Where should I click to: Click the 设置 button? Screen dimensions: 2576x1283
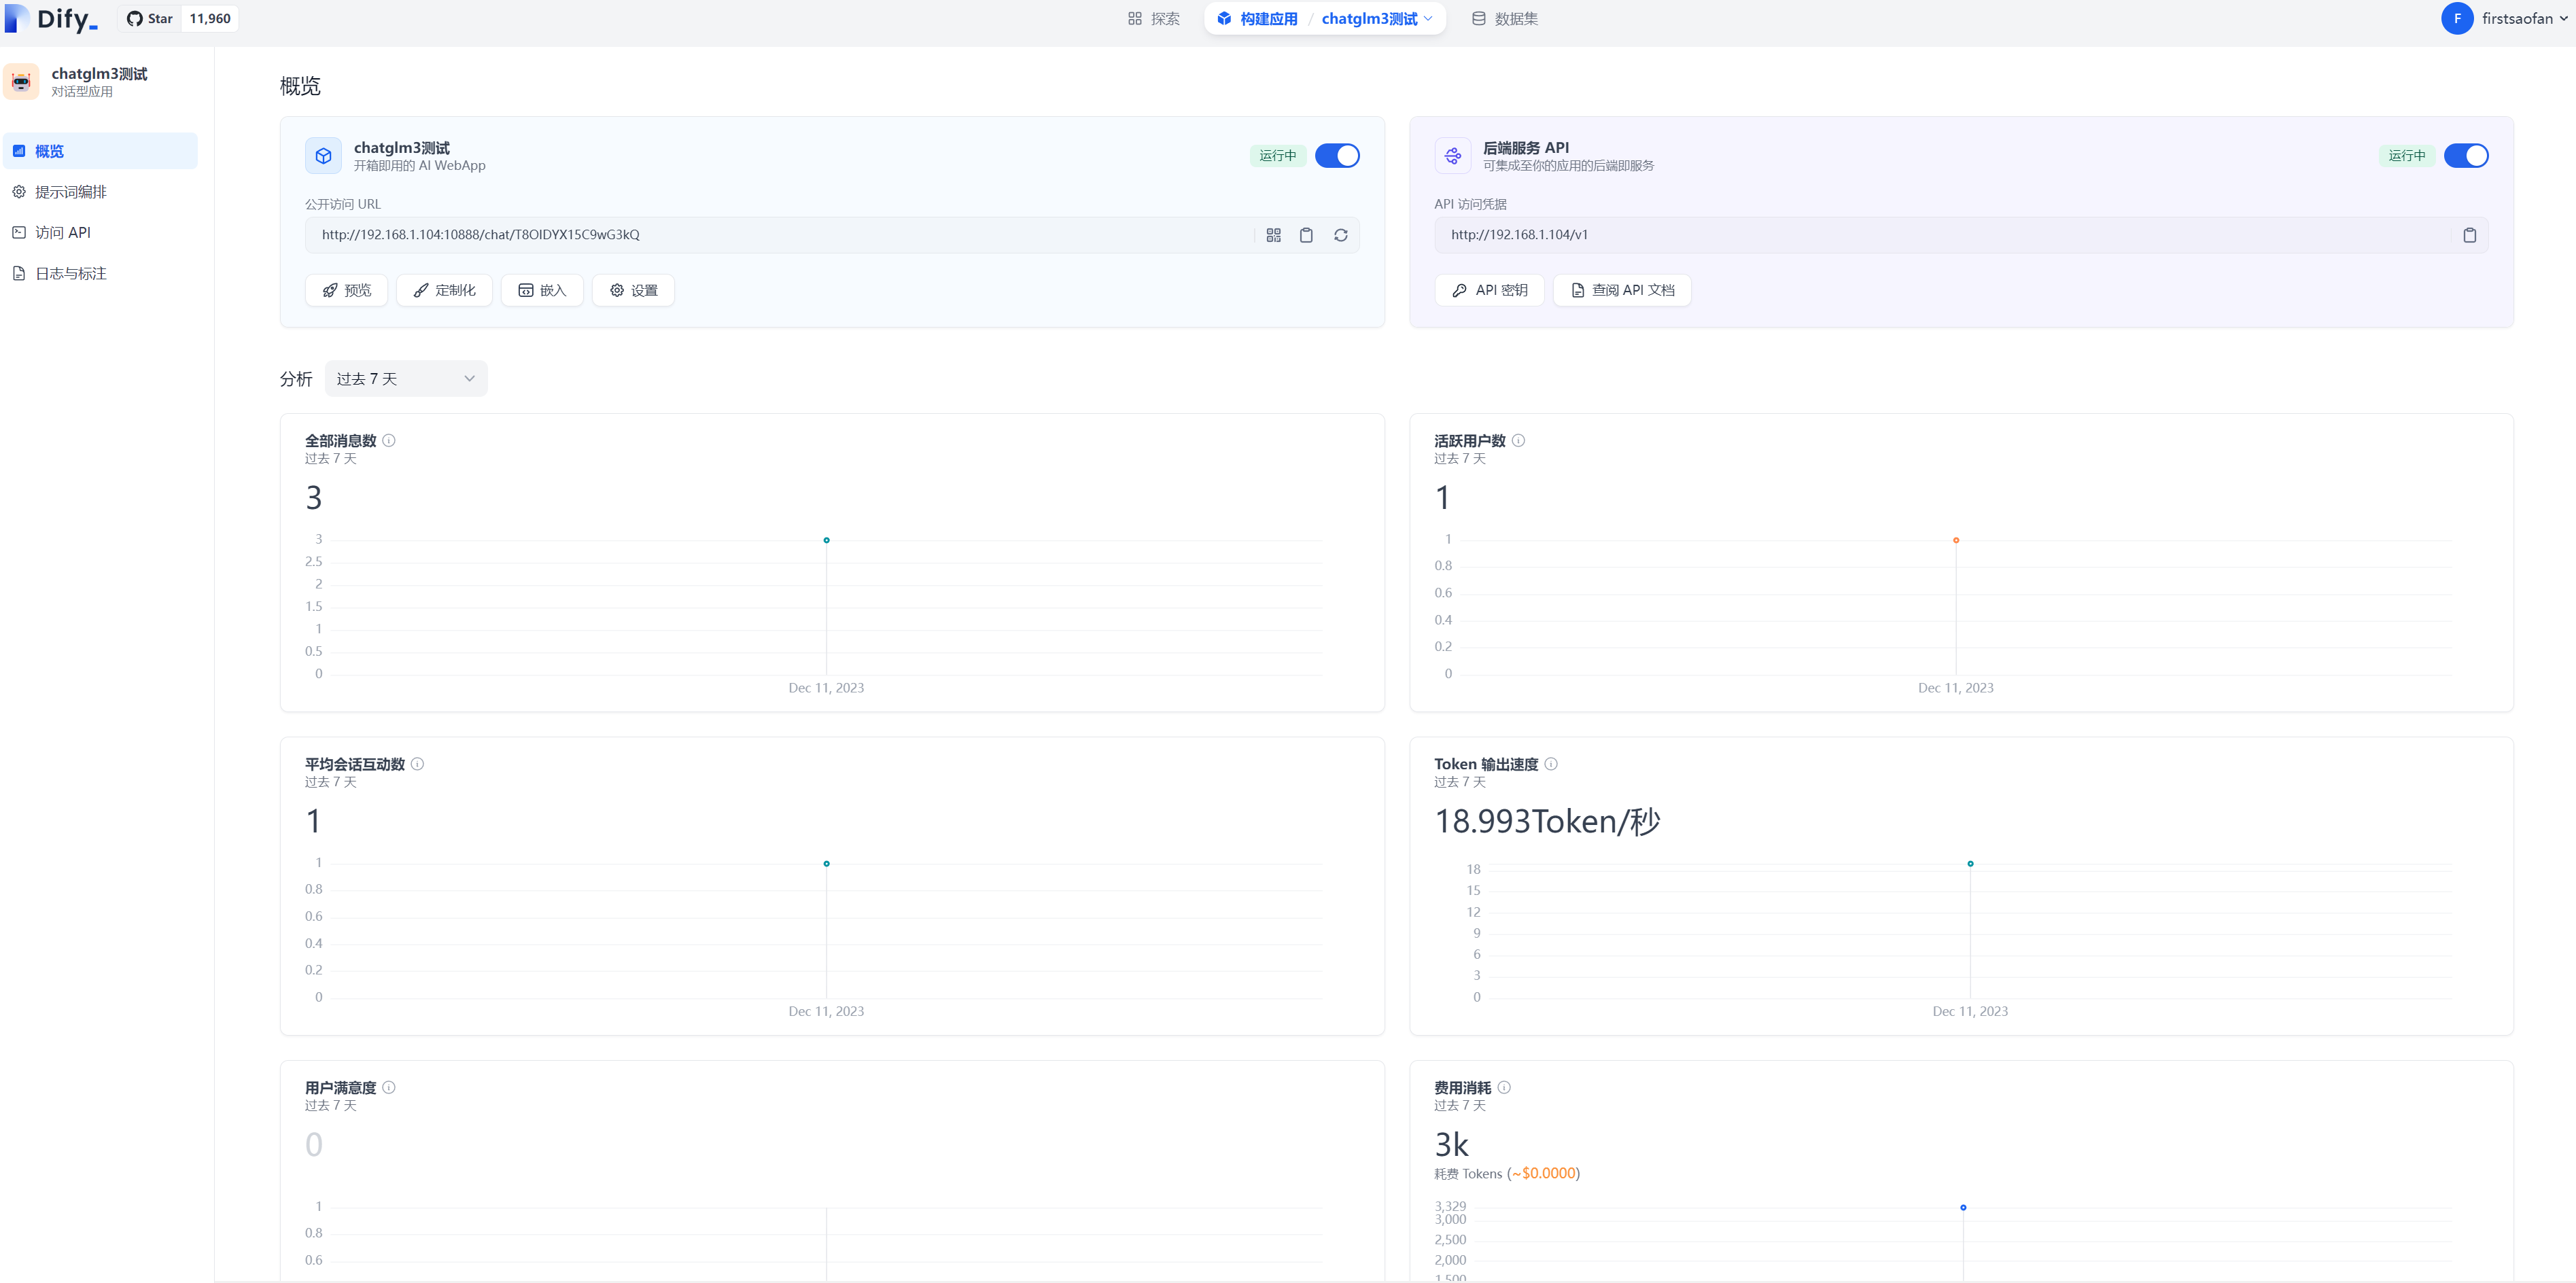(633, 290)
